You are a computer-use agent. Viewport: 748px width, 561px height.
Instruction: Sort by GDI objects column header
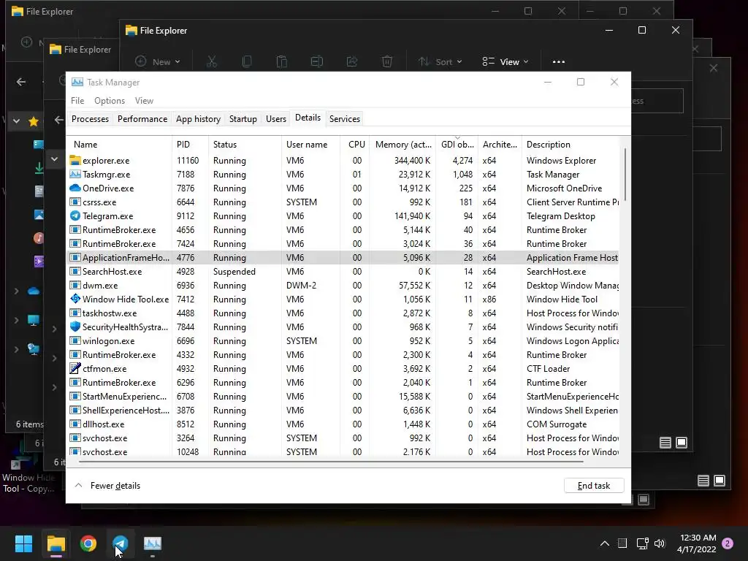(457, 144)
